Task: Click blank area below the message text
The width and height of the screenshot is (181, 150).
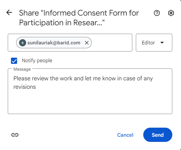Action: point(90,102)
